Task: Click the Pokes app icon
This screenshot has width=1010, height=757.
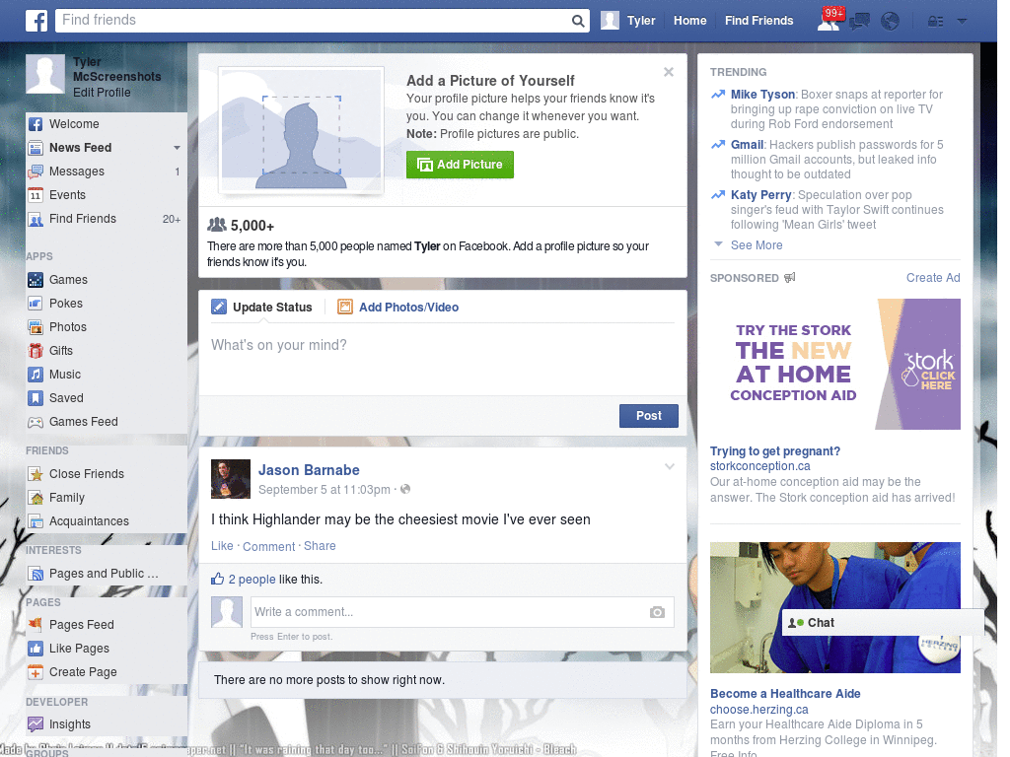Action: click(36, 304)
